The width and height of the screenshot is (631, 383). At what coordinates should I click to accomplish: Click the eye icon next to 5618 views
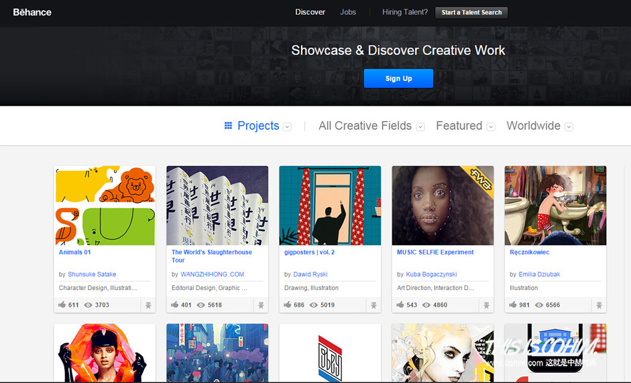(200, 305)
